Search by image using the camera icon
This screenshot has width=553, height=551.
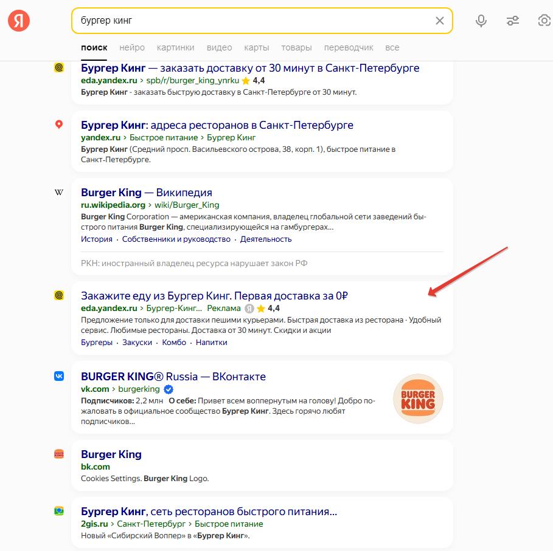pyautogui.click(x=544, y=21)
